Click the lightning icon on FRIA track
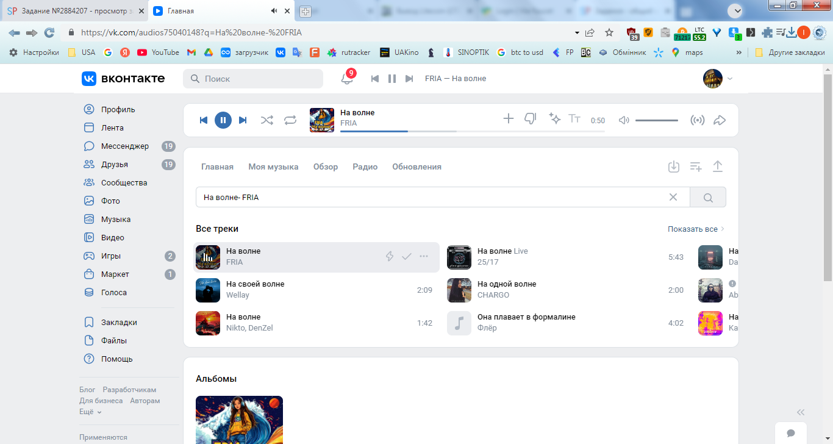 click(x=390, y=257)
